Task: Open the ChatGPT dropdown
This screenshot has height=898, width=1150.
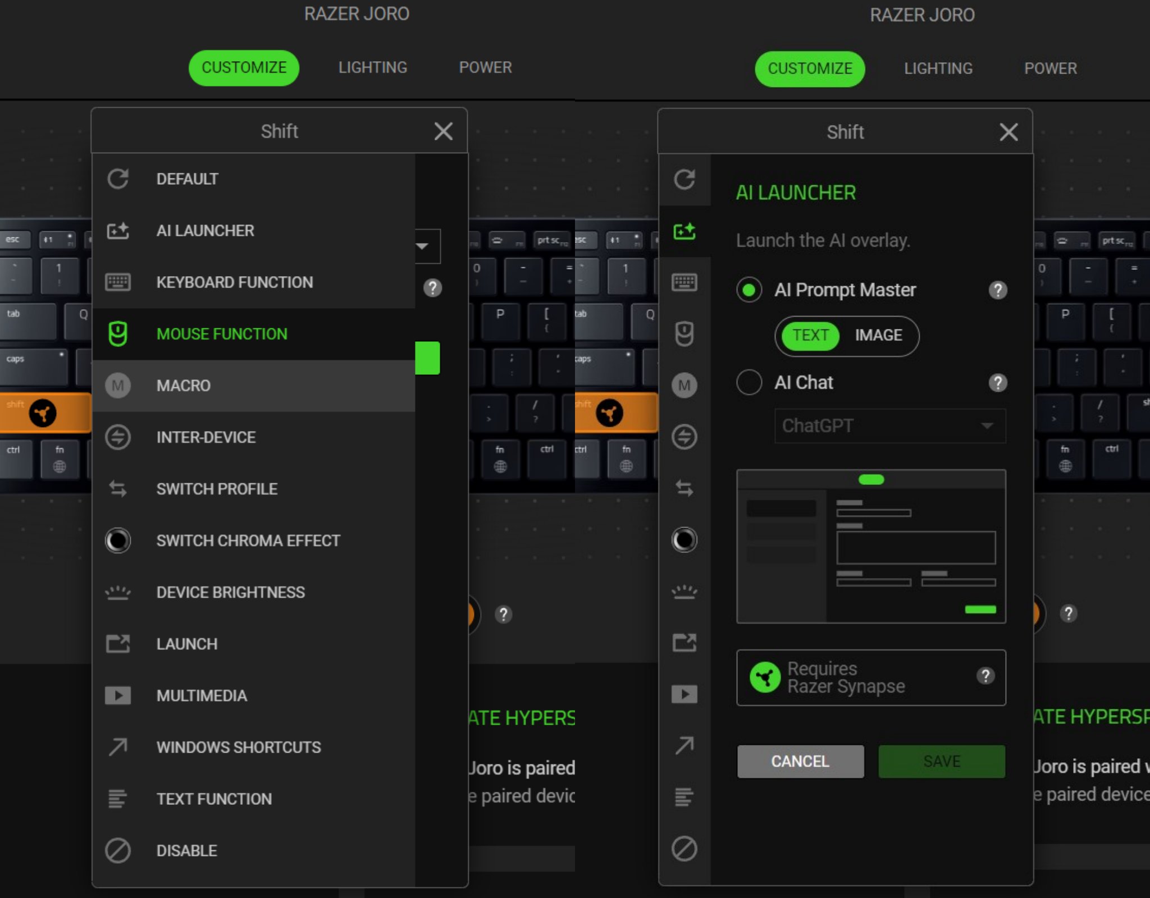Action: pyautogui.click(x=890, y=426)
